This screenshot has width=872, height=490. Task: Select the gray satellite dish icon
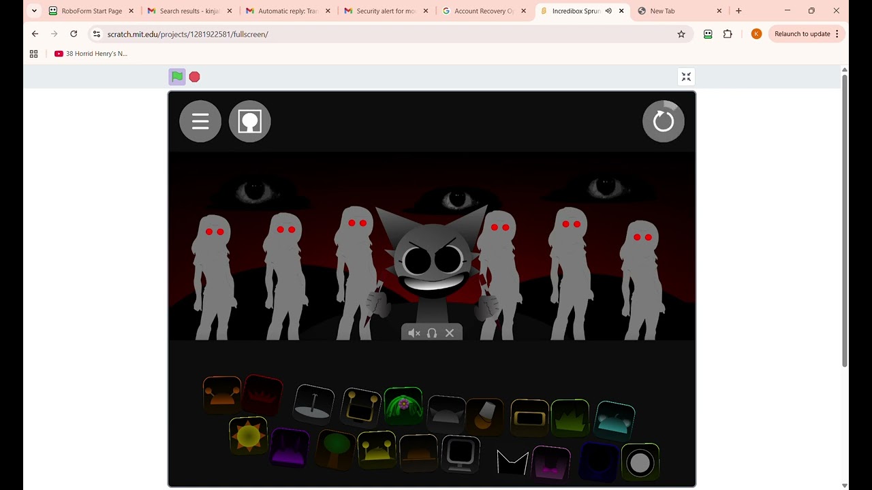click(314, 404)
